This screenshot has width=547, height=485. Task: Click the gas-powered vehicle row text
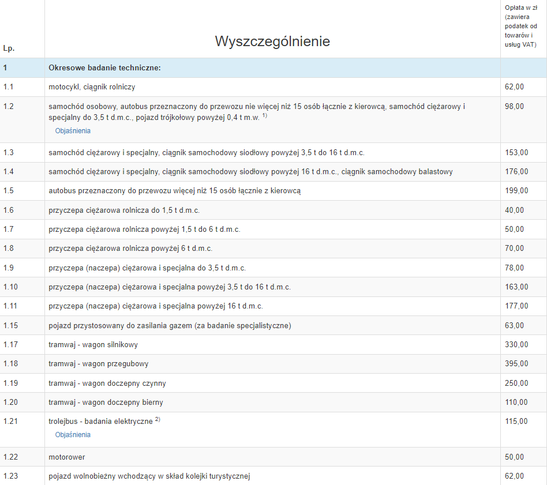tap(170, 326)
